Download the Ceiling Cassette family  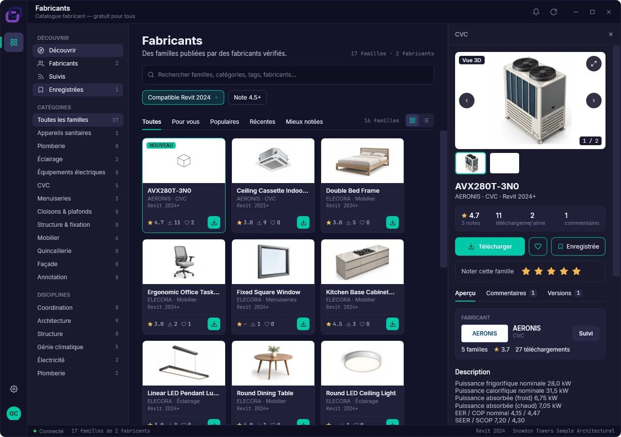(303, 222)
